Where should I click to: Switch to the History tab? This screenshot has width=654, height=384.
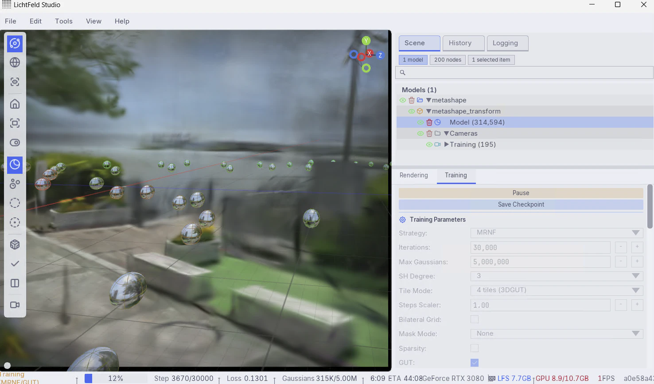(463, 43)
